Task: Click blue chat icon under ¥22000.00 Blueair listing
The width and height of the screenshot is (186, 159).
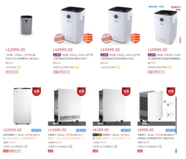Action: tap(26, 146)
